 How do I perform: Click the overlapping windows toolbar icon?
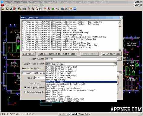[x=58, y=9]
